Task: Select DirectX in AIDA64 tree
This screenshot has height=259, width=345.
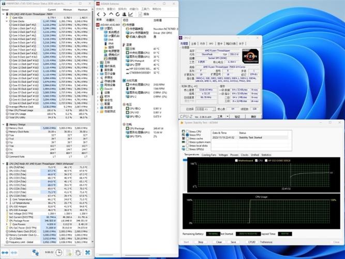Action: [x=106, y=89]
